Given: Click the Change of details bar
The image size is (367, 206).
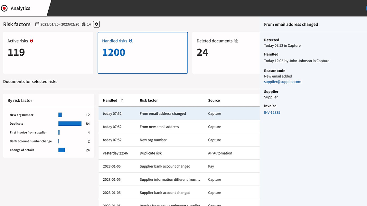Looking at the screenshot, I should pos(61,150).
